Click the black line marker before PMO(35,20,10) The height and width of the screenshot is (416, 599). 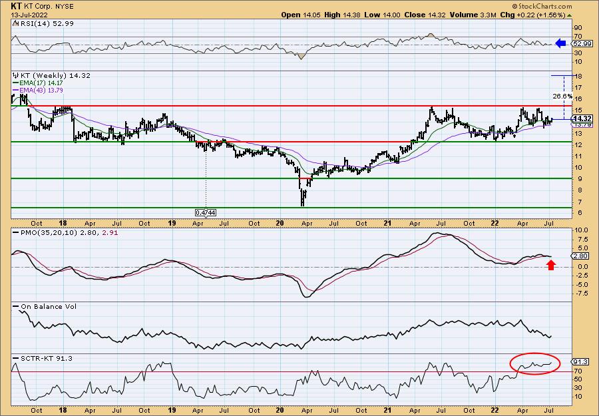pyautogui.click(x=16, y=232)
